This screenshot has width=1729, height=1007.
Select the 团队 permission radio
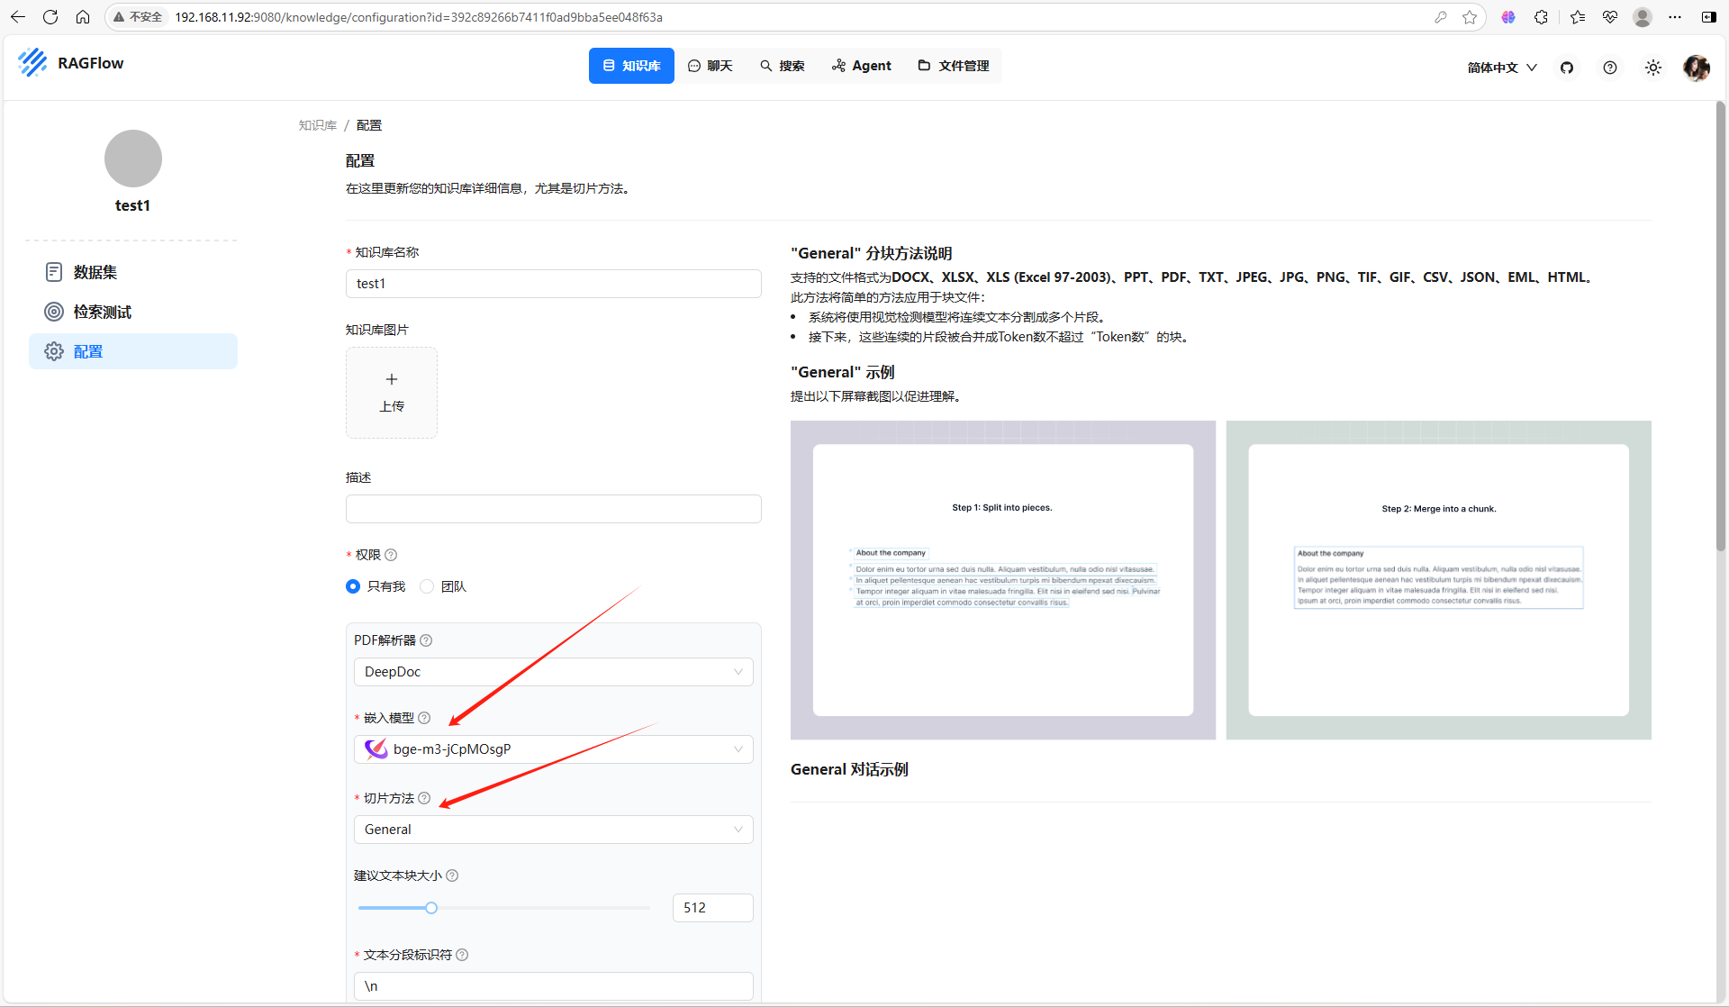[x=427, y=586]
